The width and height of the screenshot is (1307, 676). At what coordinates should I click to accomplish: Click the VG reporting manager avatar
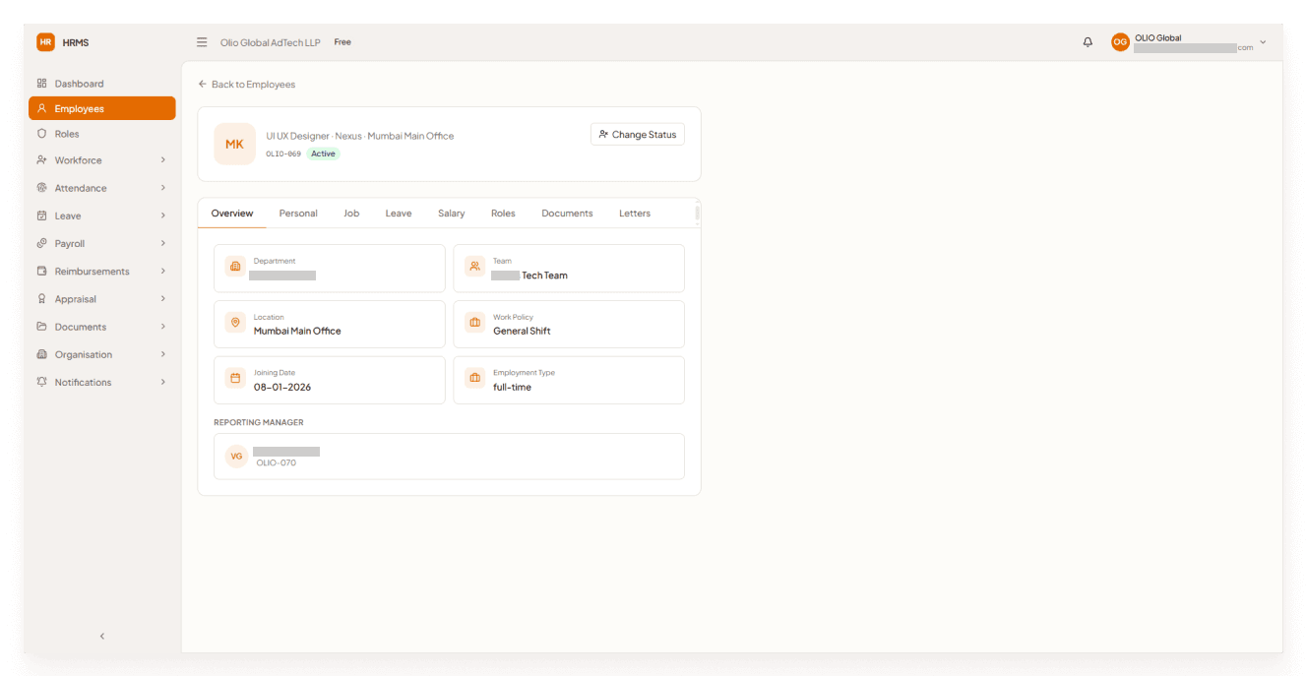pyautogui.click(x=236, y=457)
